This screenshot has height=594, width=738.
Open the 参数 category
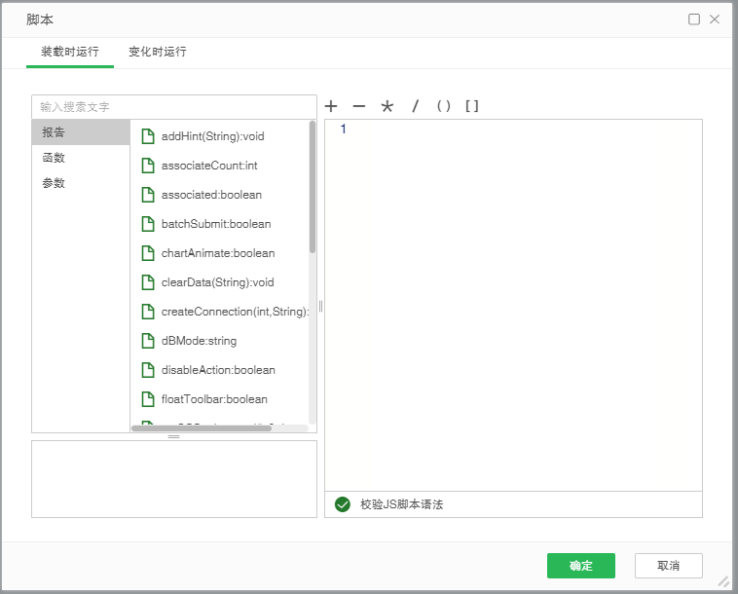[x=54, y=183]
